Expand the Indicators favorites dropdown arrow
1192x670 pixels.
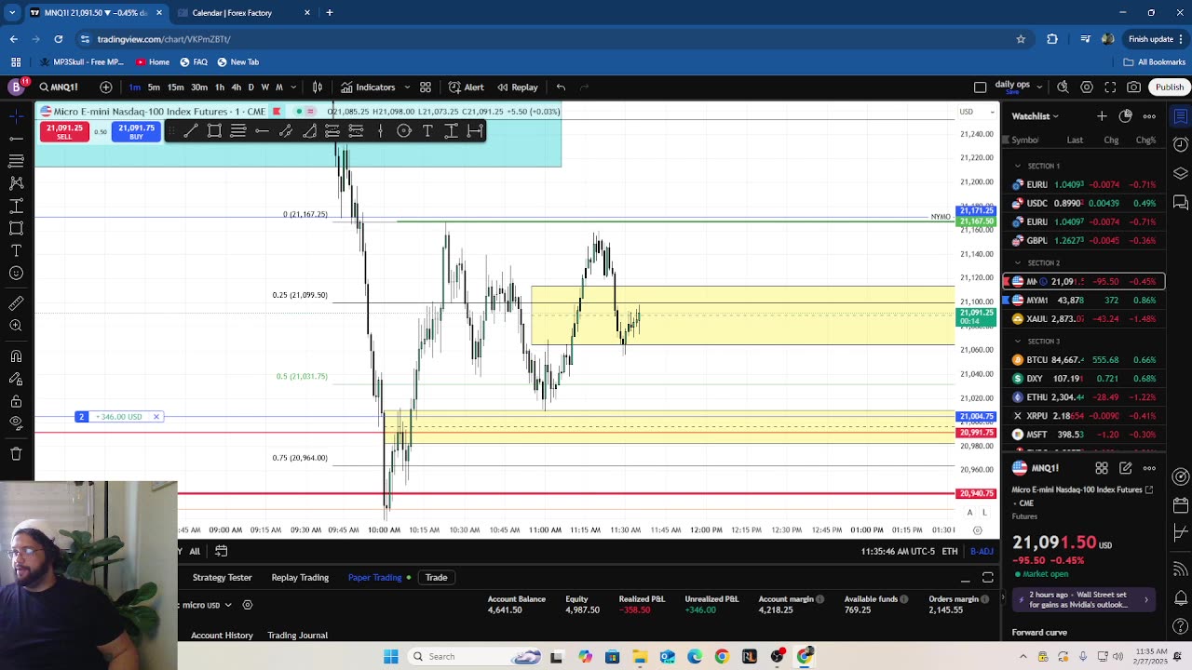tap(405, 87)
